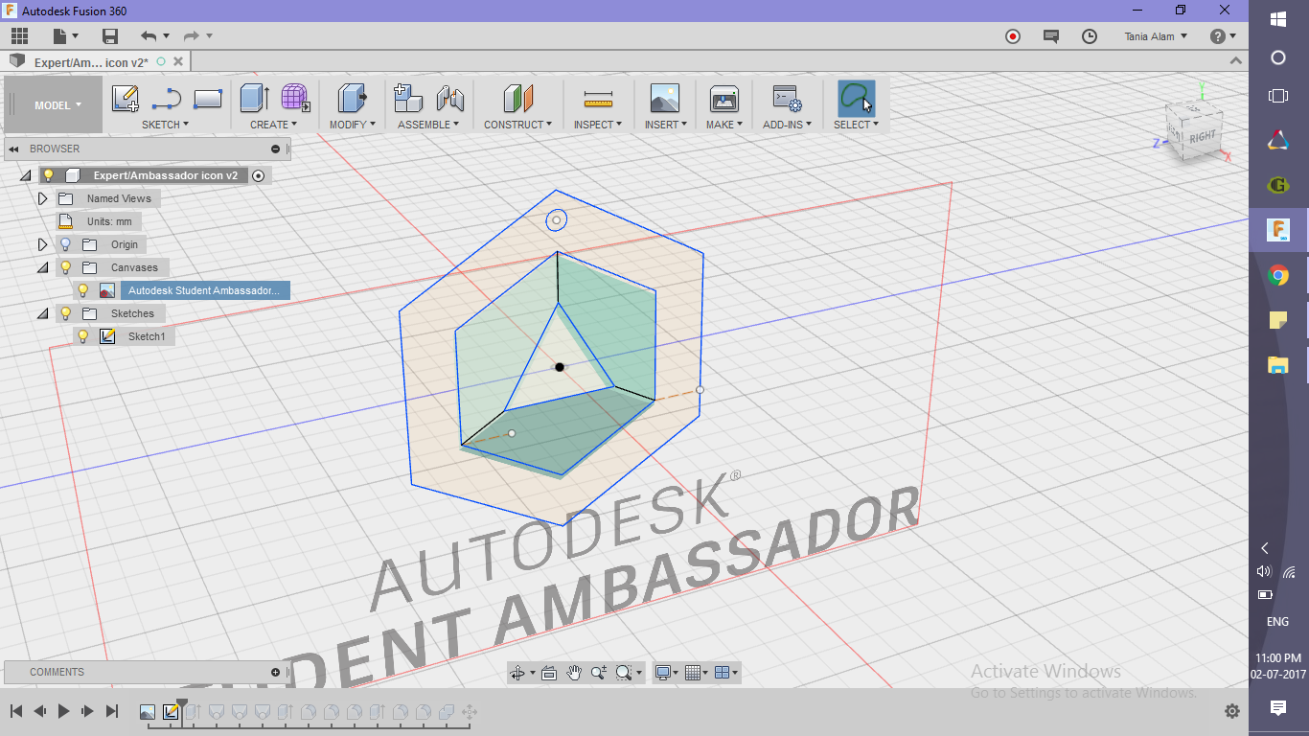Hide the Canvases folder via its lightbulb
The width and height of the screenshot is (1309, 736).
[x=65, y=267]
